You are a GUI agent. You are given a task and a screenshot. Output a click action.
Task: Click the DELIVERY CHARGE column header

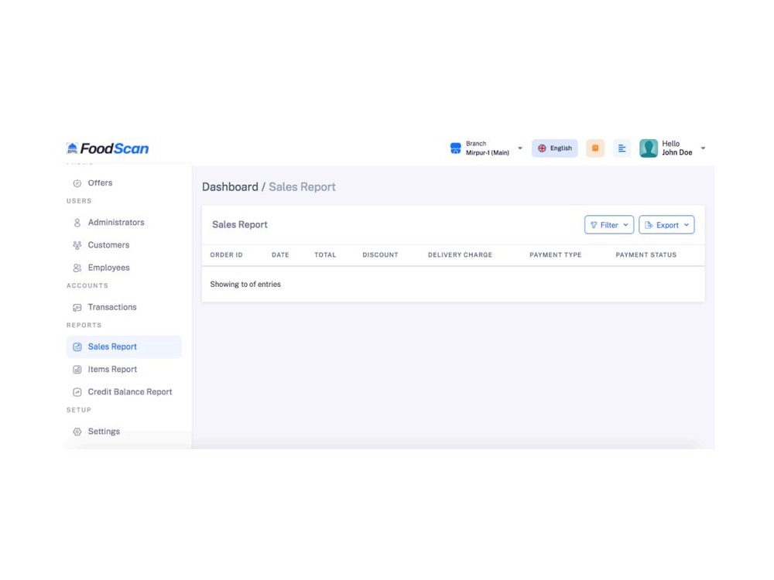(x=460, y=255)
